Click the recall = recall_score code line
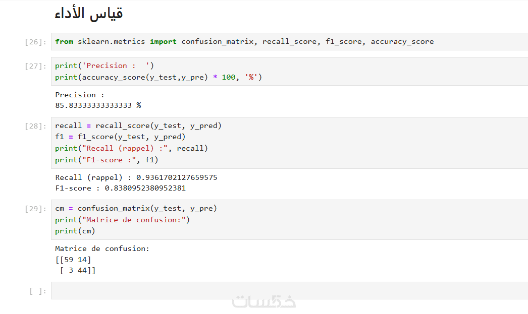This screenshot has height=314, width=528. [x=138, y=126]
